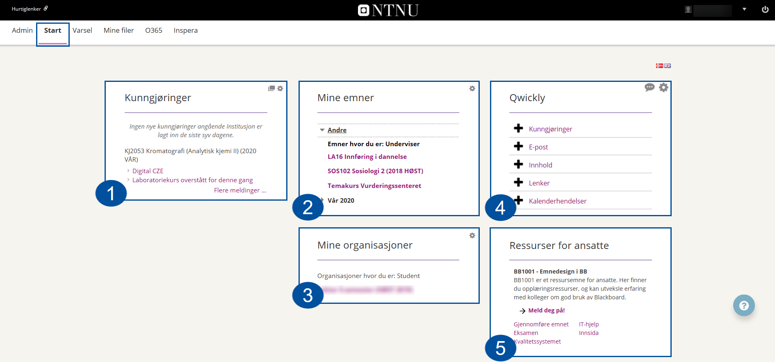775x362 pixels.
Task: Collapse the Andre course group
Action: pyautogui.click(x=322, y=130)
